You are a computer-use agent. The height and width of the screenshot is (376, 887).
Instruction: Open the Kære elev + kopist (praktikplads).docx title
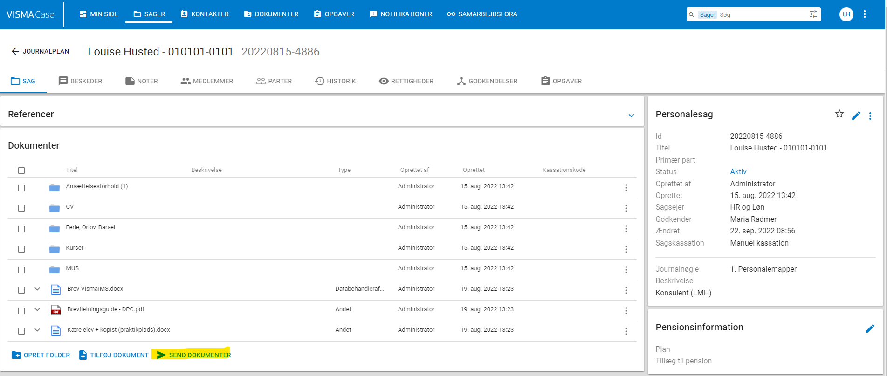click(118, 330)
